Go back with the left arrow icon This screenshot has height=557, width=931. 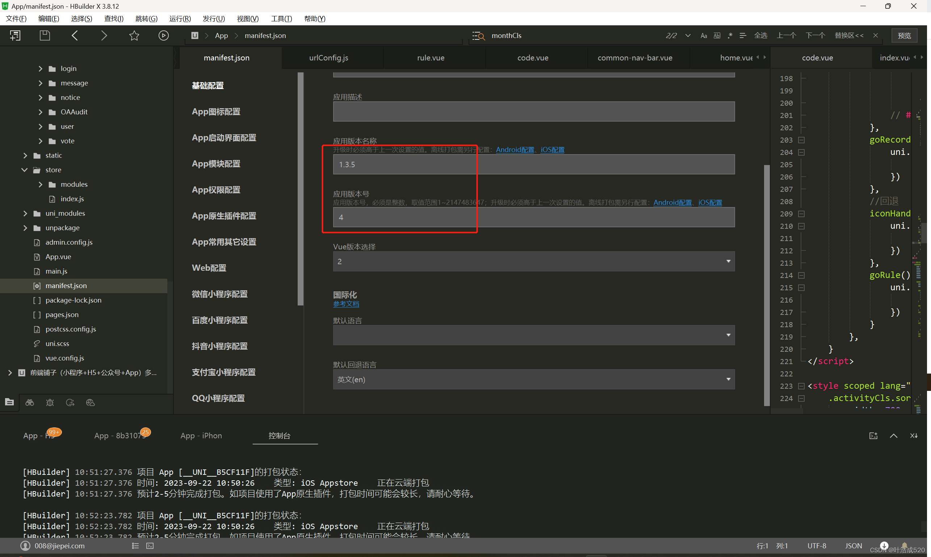click(75, 36)
